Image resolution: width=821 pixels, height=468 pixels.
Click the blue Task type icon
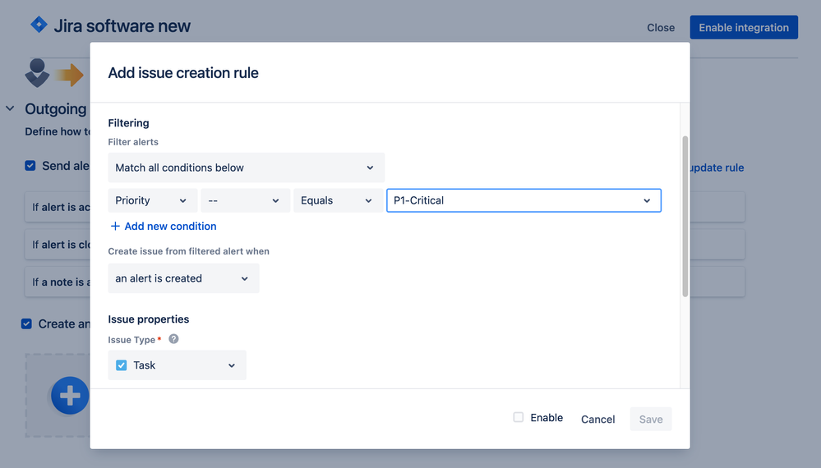[x=122, y=365]
